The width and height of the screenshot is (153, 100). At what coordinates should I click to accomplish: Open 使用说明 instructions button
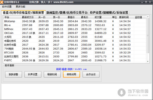(x=71, y=74)
